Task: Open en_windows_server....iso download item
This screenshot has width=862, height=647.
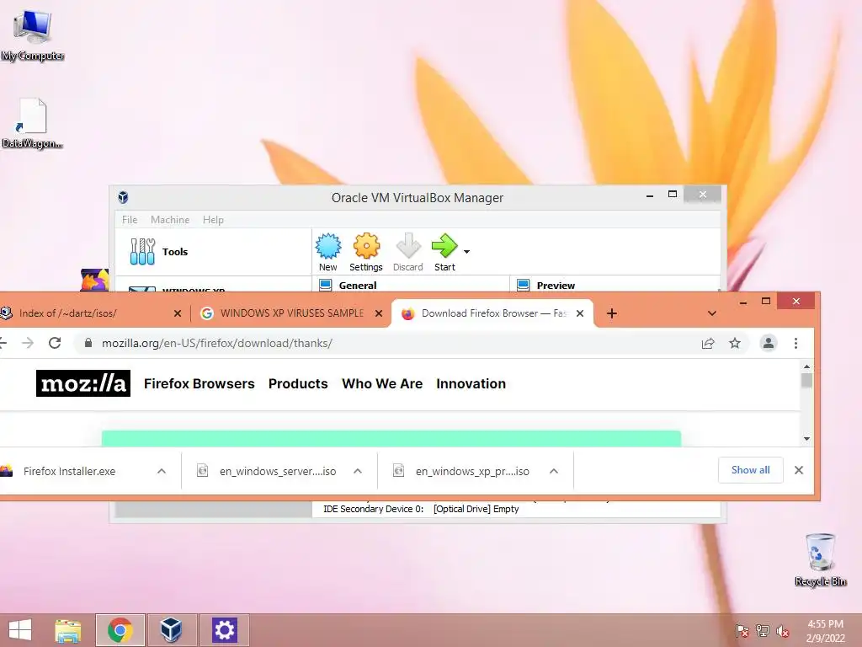Action: [278, 471]
